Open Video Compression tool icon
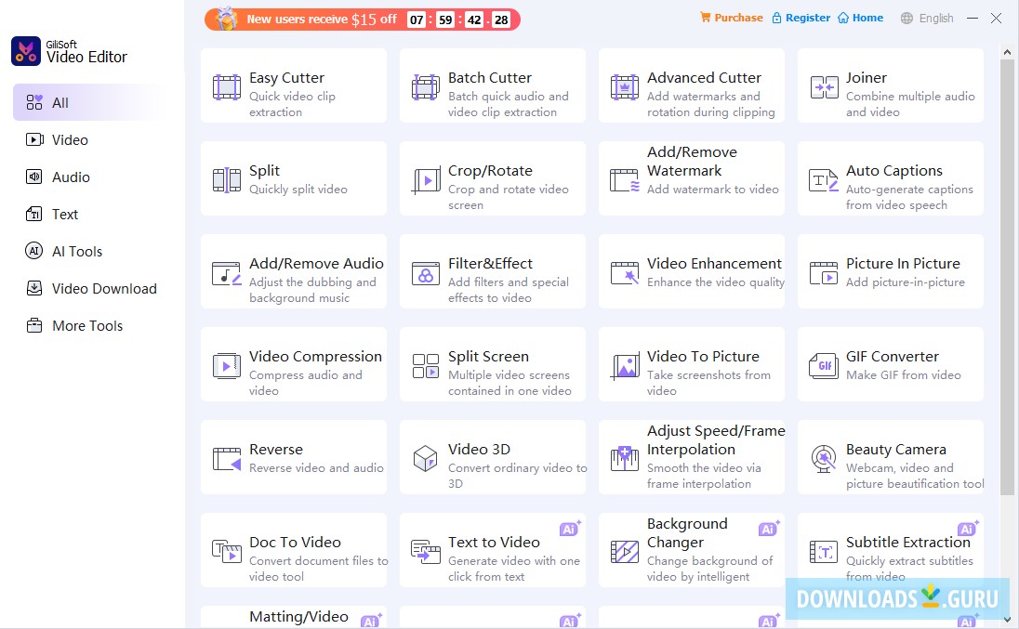The height and width of the screenshot is (629, 1019). click(227, 366)
